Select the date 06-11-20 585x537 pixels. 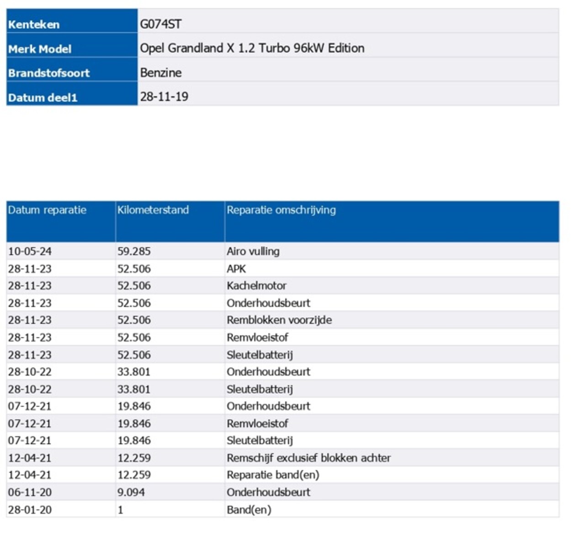pos(30,493)
